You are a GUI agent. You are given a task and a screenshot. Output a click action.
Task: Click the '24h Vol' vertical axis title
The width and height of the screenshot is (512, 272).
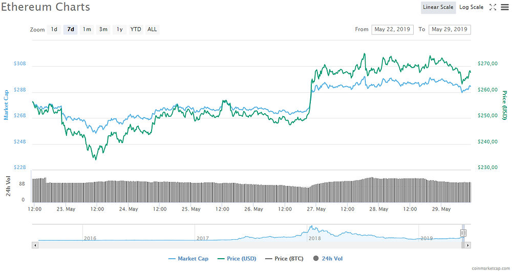(x=8, y=186)
